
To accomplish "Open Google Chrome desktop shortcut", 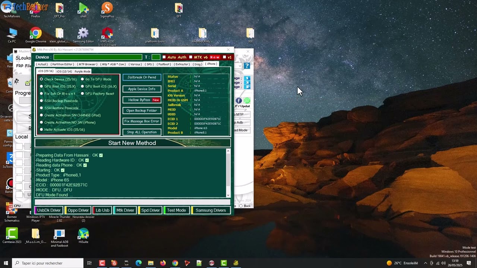I will 35,35.
